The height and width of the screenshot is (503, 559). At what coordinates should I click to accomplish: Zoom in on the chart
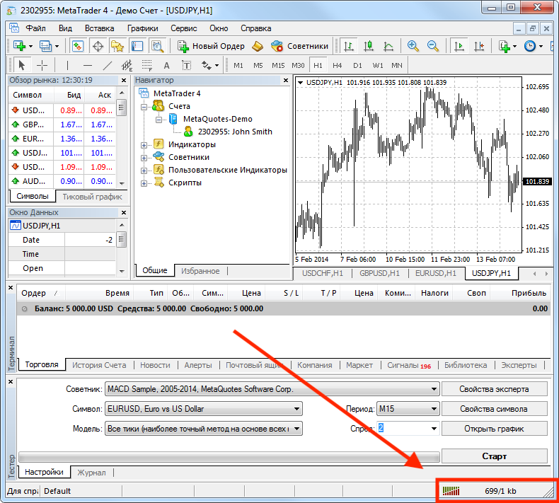point(413,46)
